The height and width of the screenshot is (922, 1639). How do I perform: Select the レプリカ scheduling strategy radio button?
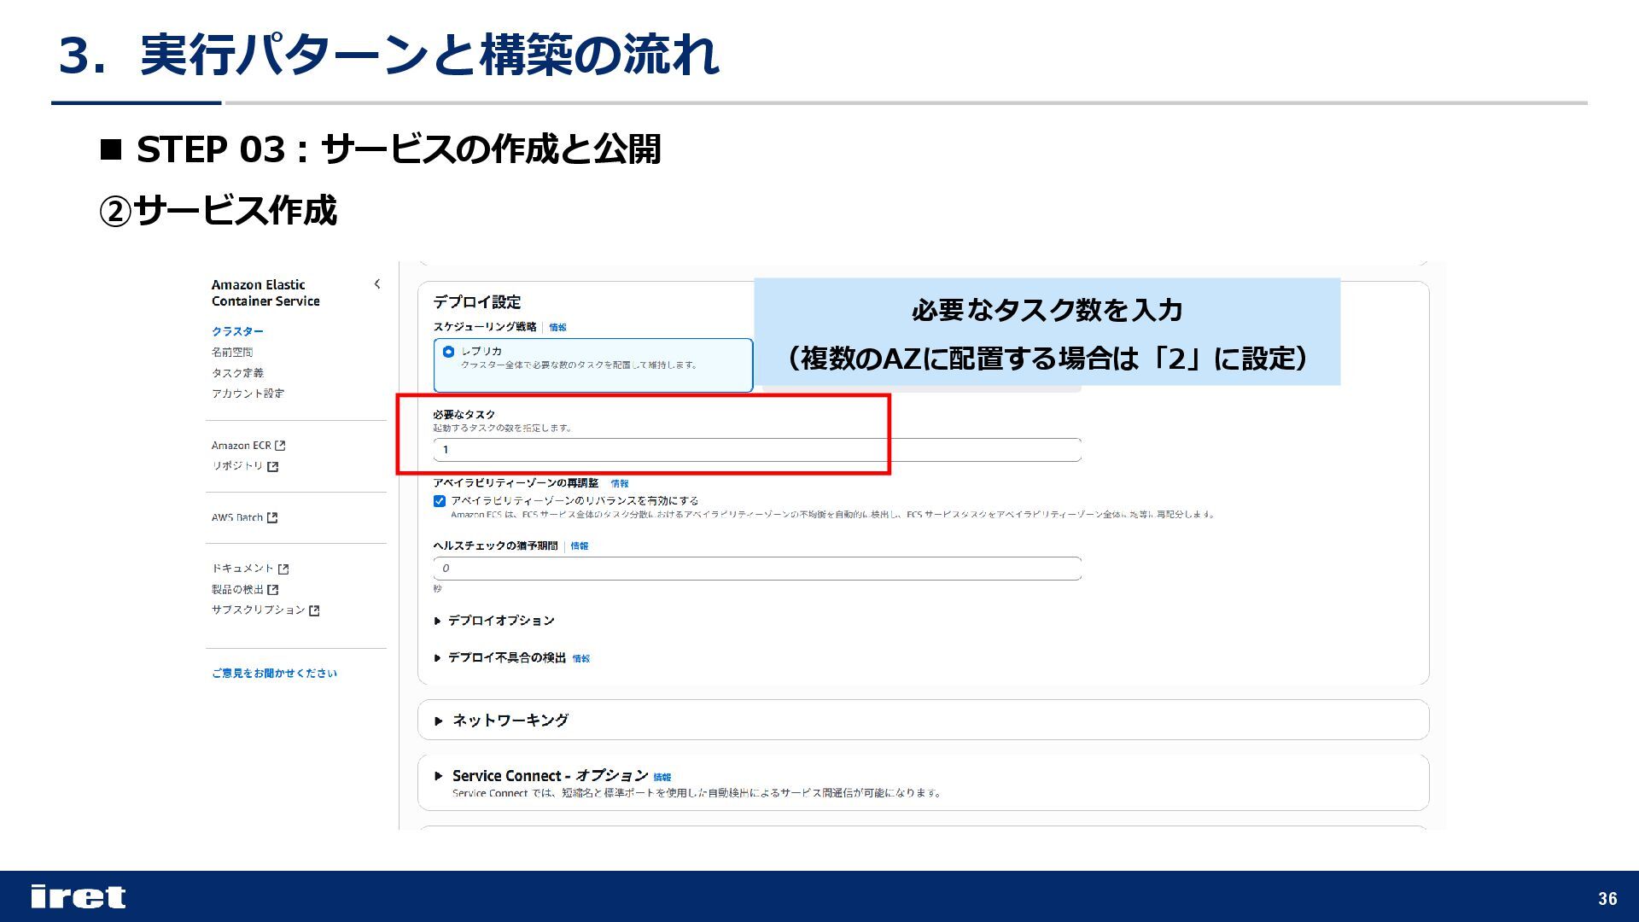(449, 352)
